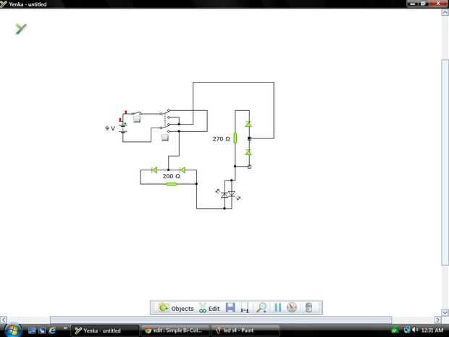Click the trash bin delete icon

coord(309,307)
